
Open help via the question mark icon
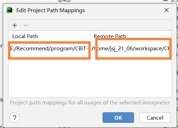[x=14, y=118]
